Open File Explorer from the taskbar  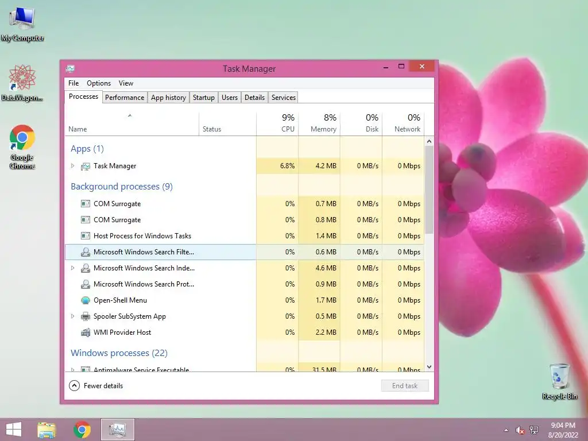(x=47, y=430)
